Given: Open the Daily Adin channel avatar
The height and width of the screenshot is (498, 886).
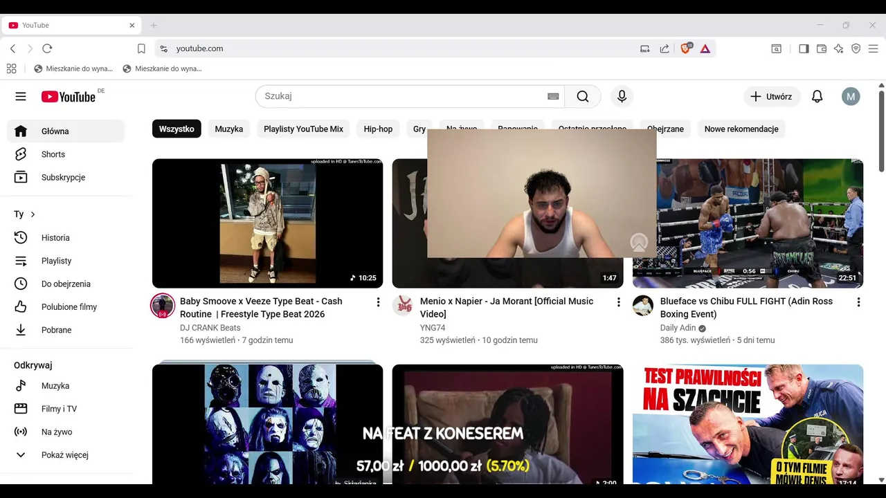Looking at the screenshot, I should 643,306.
